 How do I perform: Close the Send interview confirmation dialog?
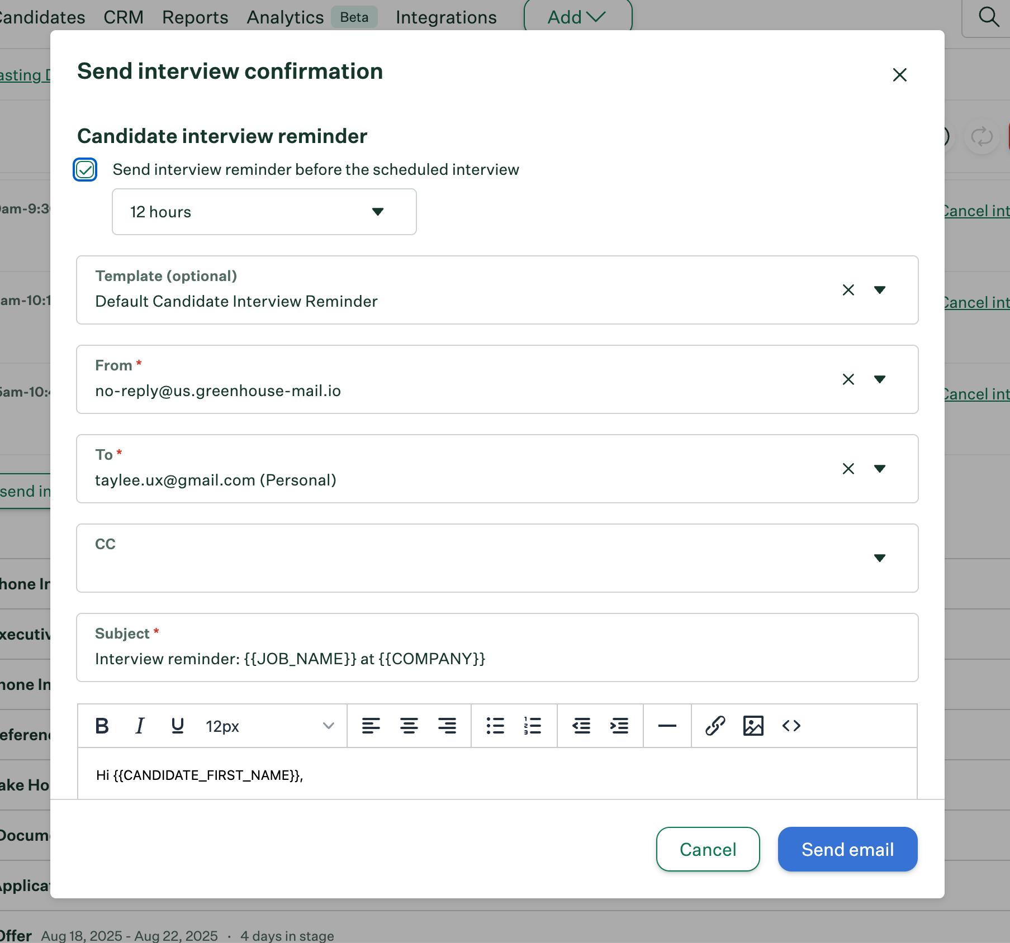tap(900, 75)
